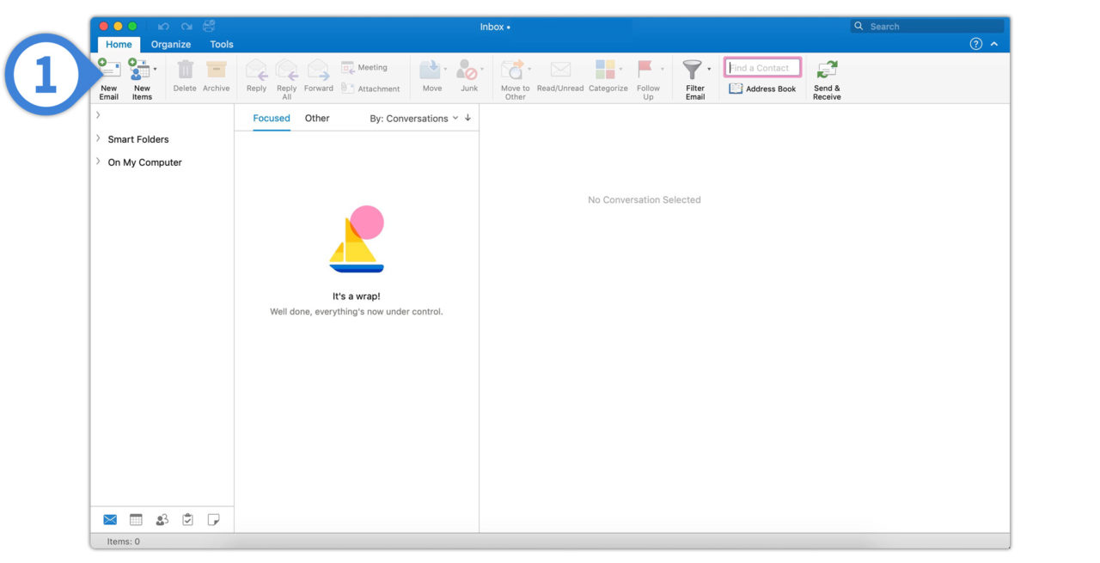Switch to Tasks view icon
Viewport: 1100px width, 563px height.
[x=187, y=519]
